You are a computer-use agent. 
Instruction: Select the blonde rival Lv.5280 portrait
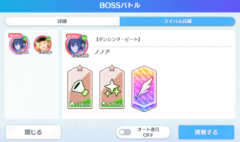43,45
